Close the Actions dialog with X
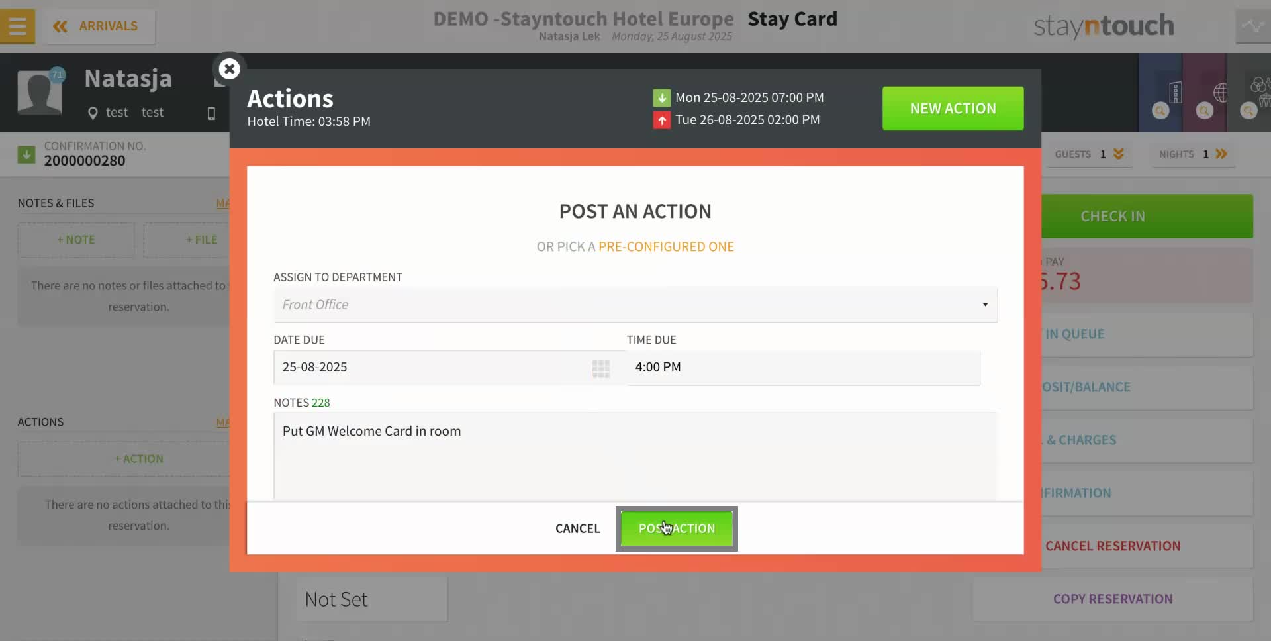This screenshot has height=641, width=1271. click(x=229, y=69)
